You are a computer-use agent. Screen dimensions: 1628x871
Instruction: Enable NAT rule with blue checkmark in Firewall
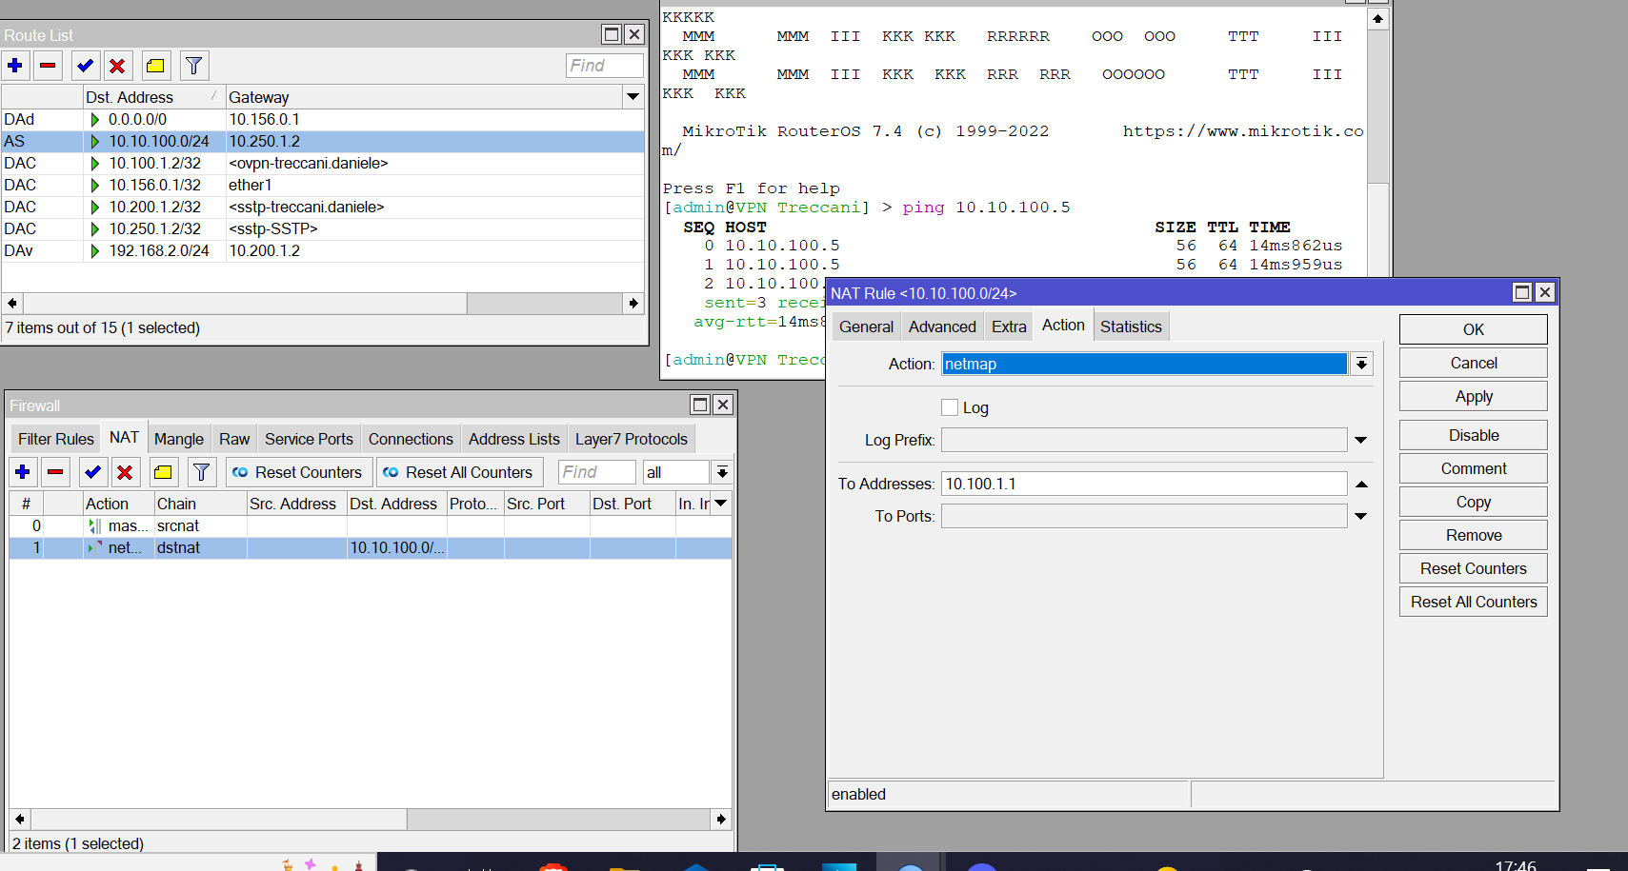(93, 472)
